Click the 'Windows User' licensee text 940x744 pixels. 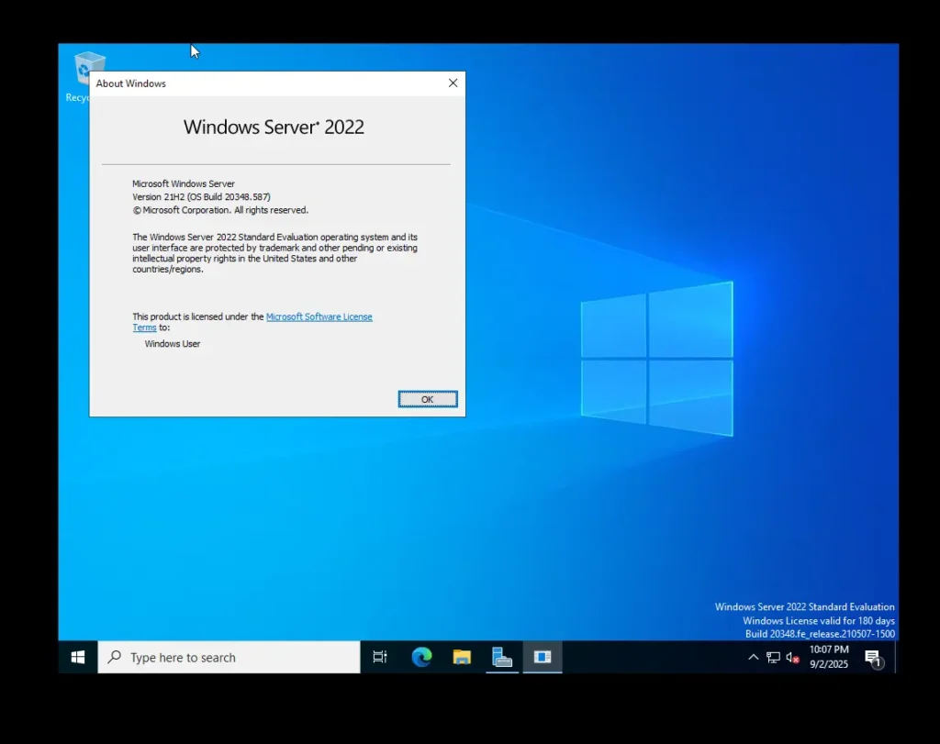[x=172, y=344]
